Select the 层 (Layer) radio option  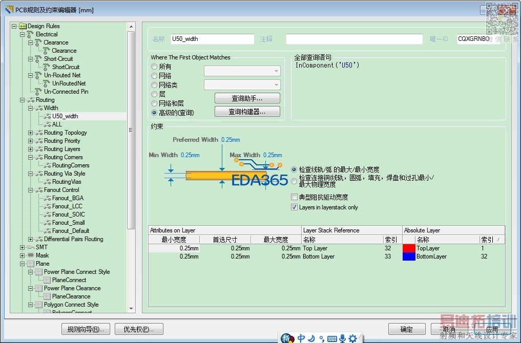coord(154,94)
